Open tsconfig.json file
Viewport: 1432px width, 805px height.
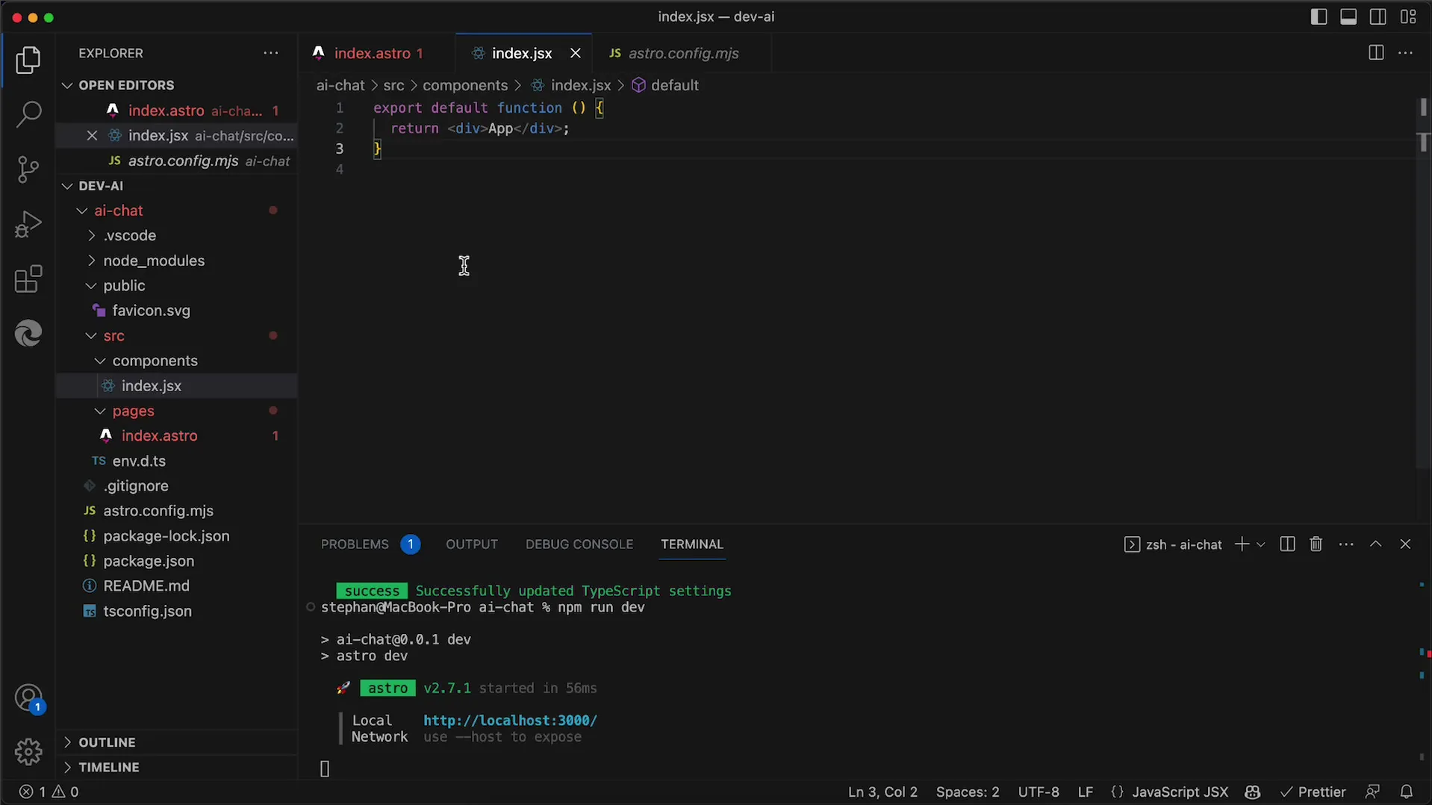(x=147, y=611)
